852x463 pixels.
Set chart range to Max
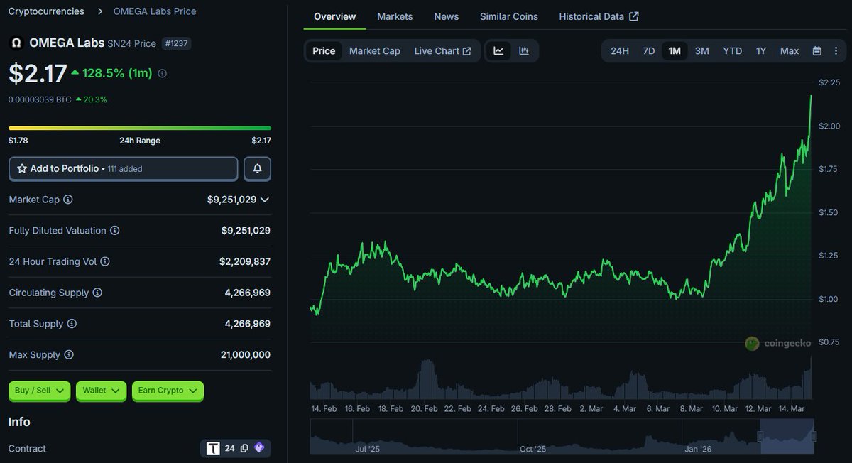click(x=790, y=51)
